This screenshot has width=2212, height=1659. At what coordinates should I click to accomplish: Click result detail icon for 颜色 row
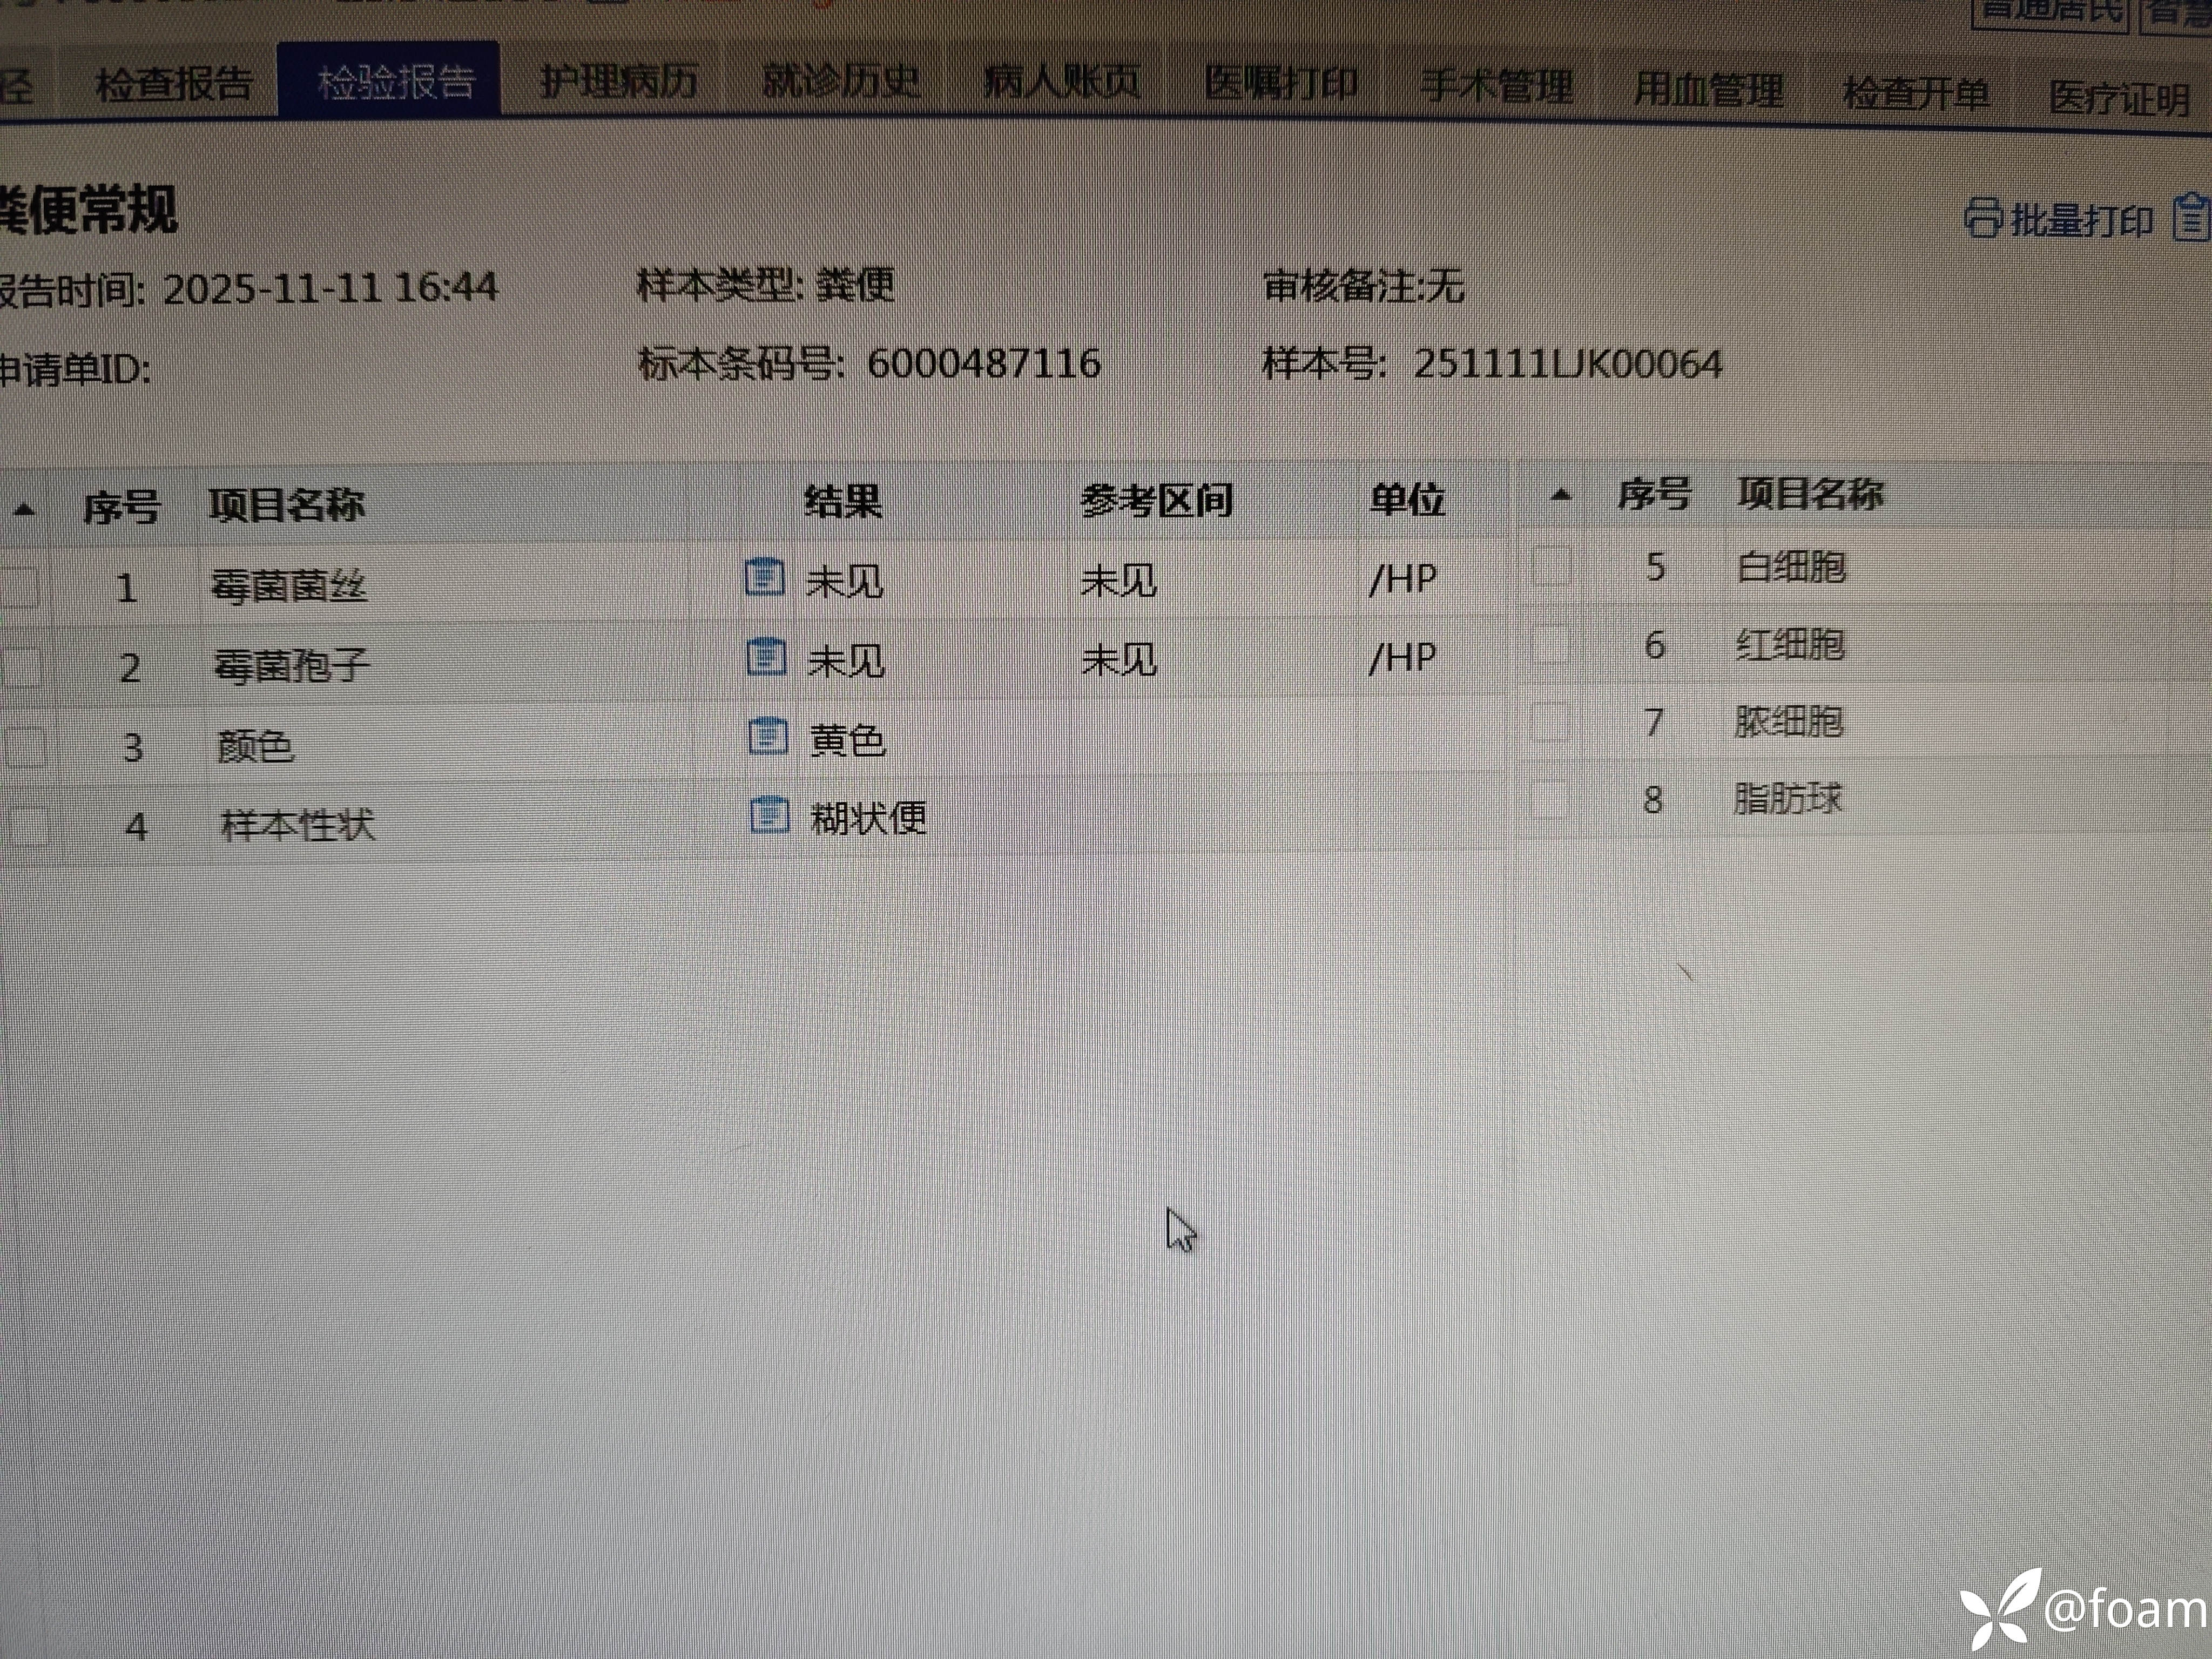click(768, 737)
